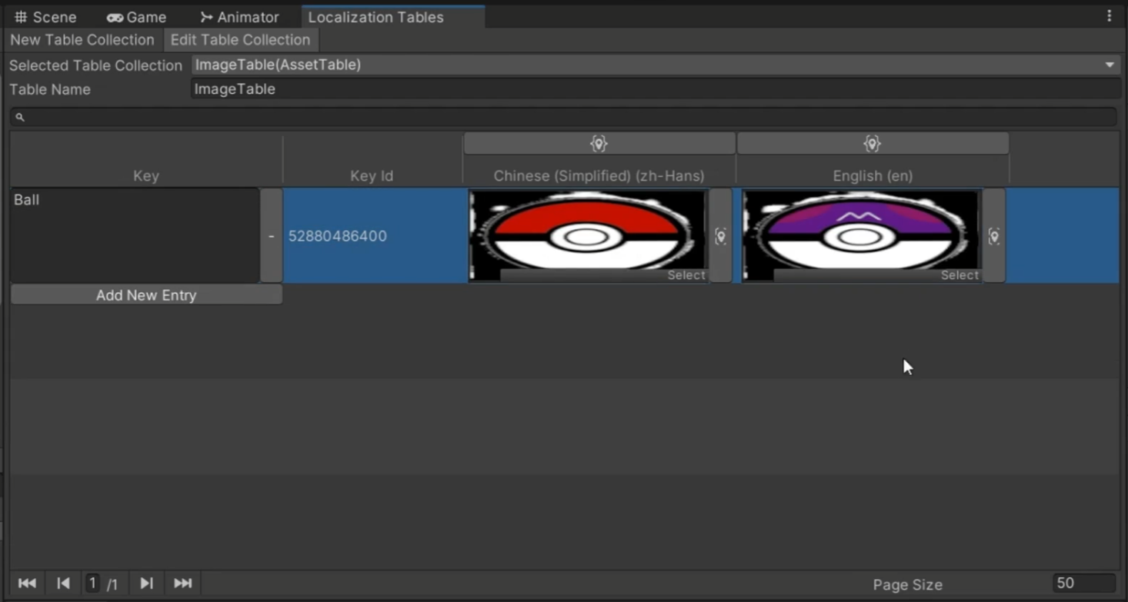Click the Page Size value field
1128x602 pixels.
pos(1084,584)
